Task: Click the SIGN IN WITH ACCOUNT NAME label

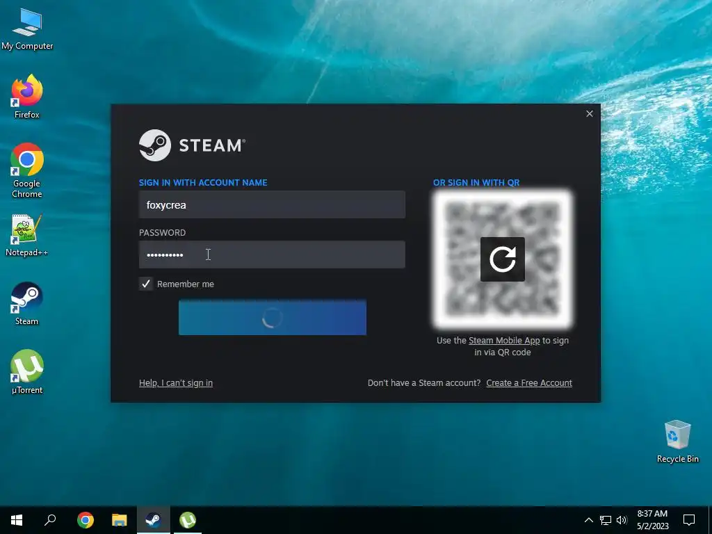Action: point(203,183)
